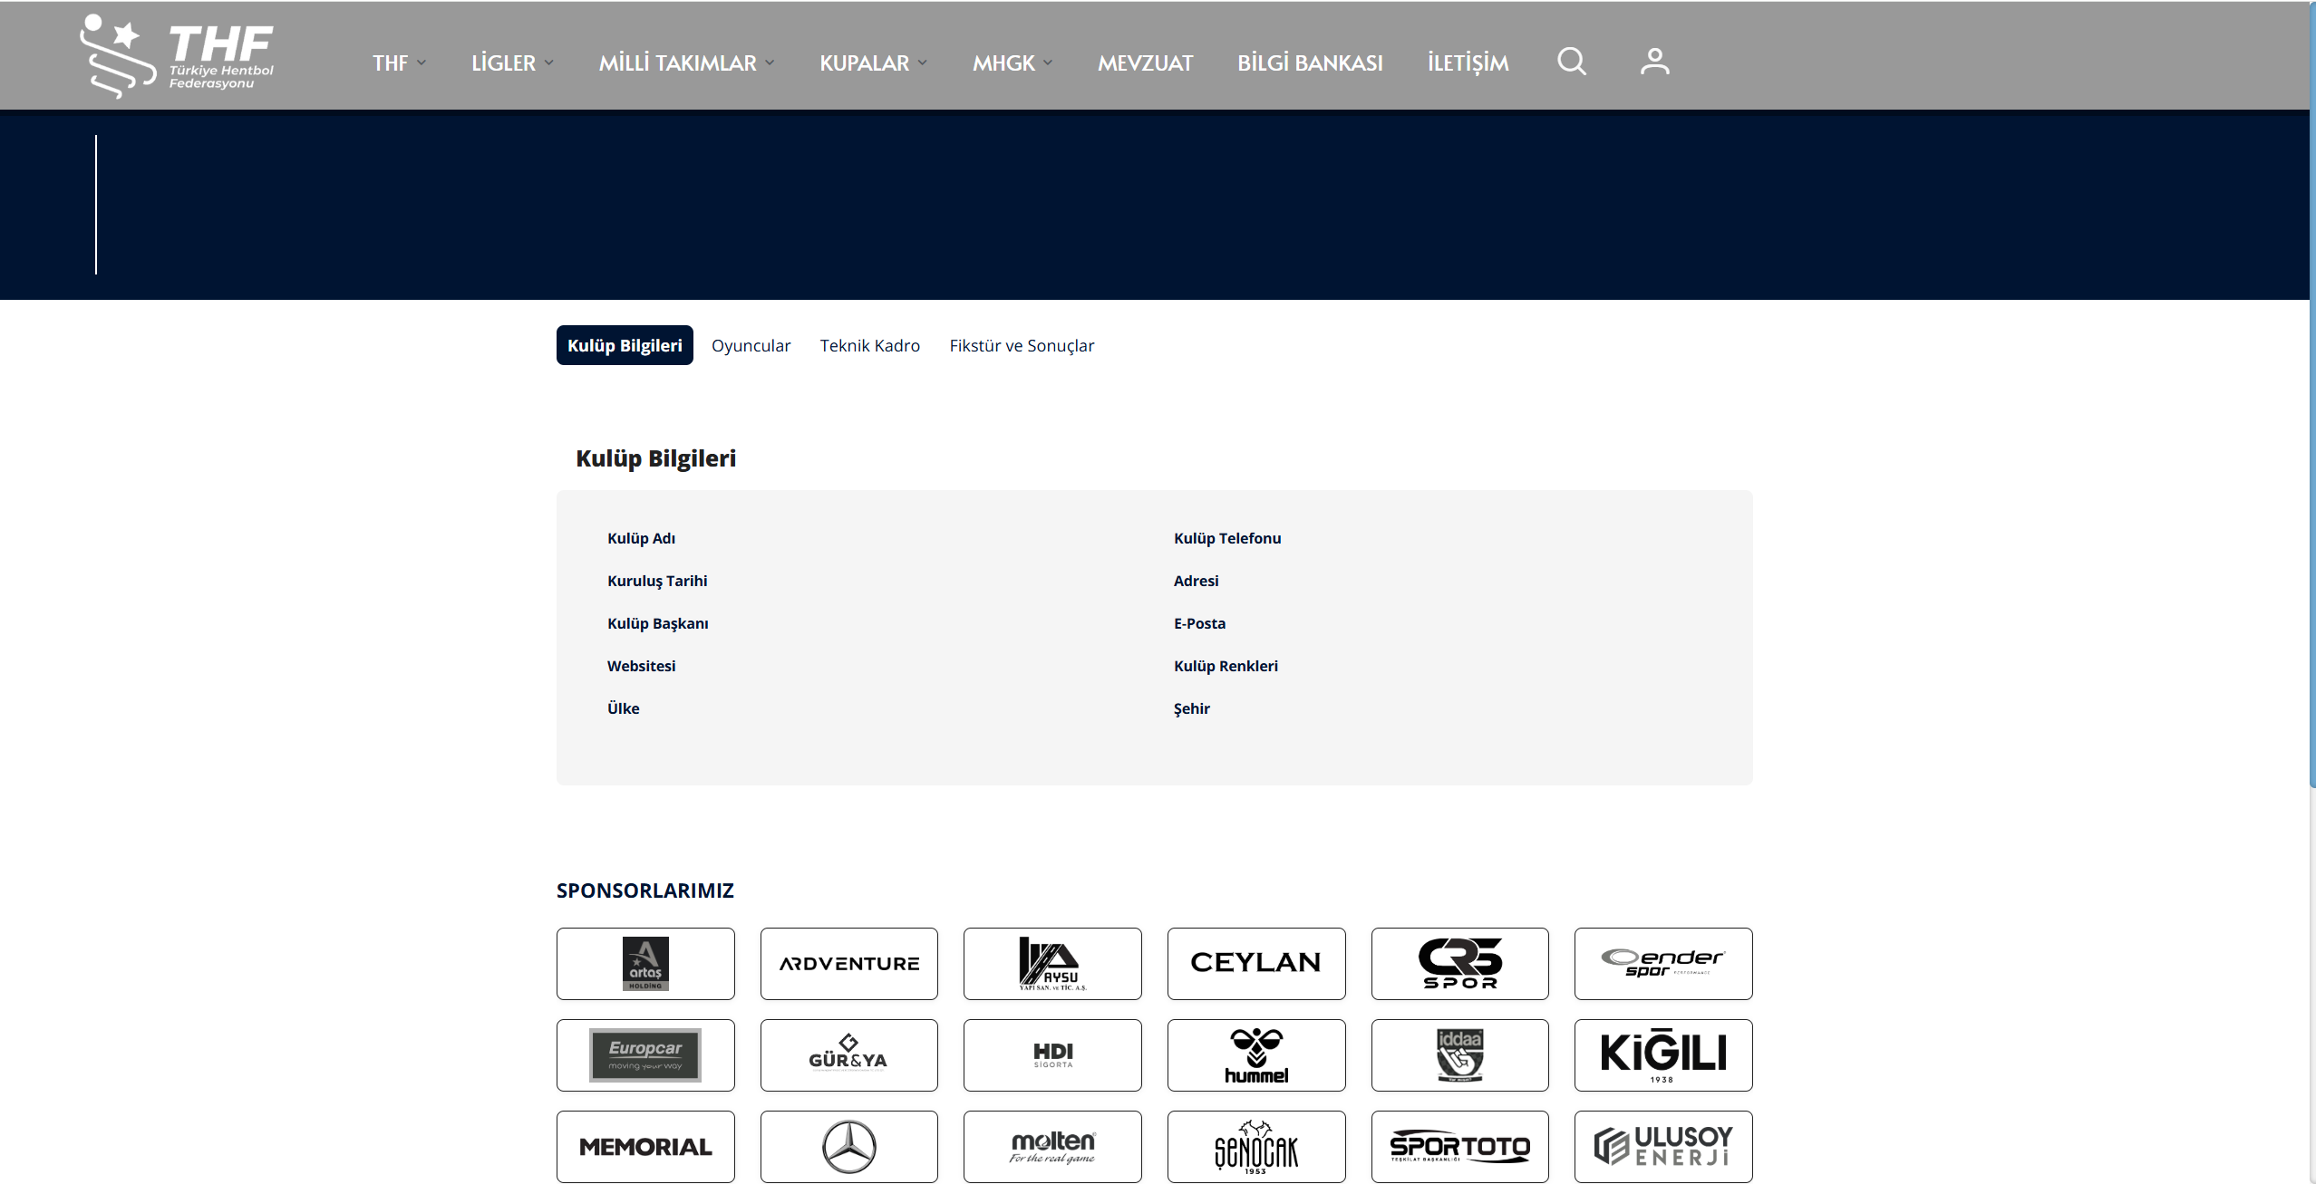Click the THF Türkiye Hentbol Federasyonu logo

pyautogui.click(x=177, y=56)
